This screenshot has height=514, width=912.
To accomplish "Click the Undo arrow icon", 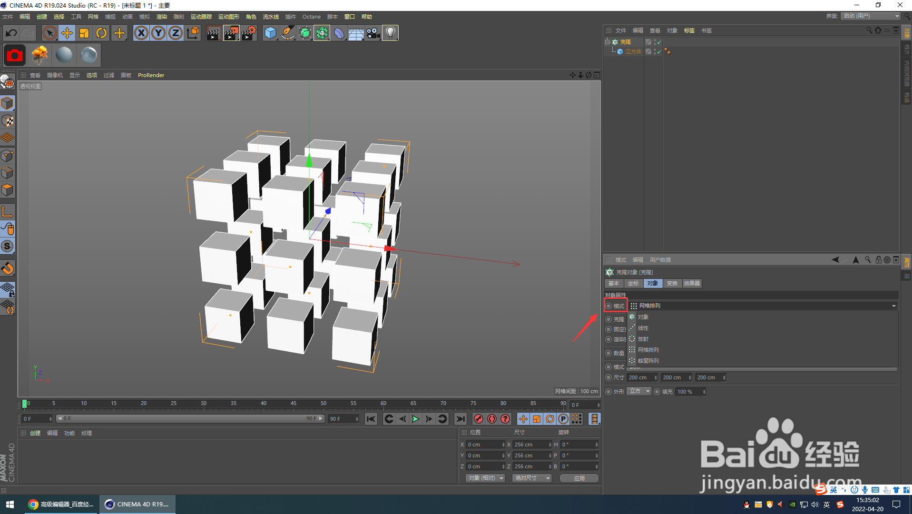I will 11,33.
